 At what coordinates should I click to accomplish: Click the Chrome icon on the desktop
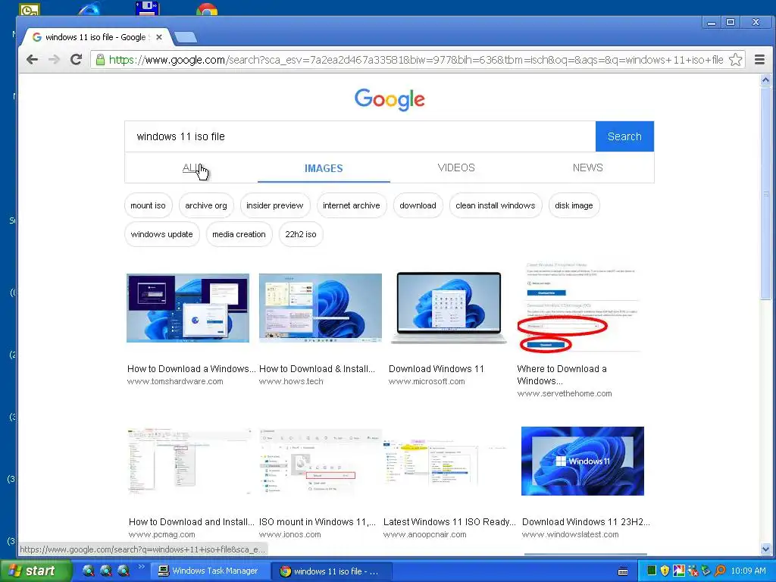pyautogui.click(x=207, y=9)
